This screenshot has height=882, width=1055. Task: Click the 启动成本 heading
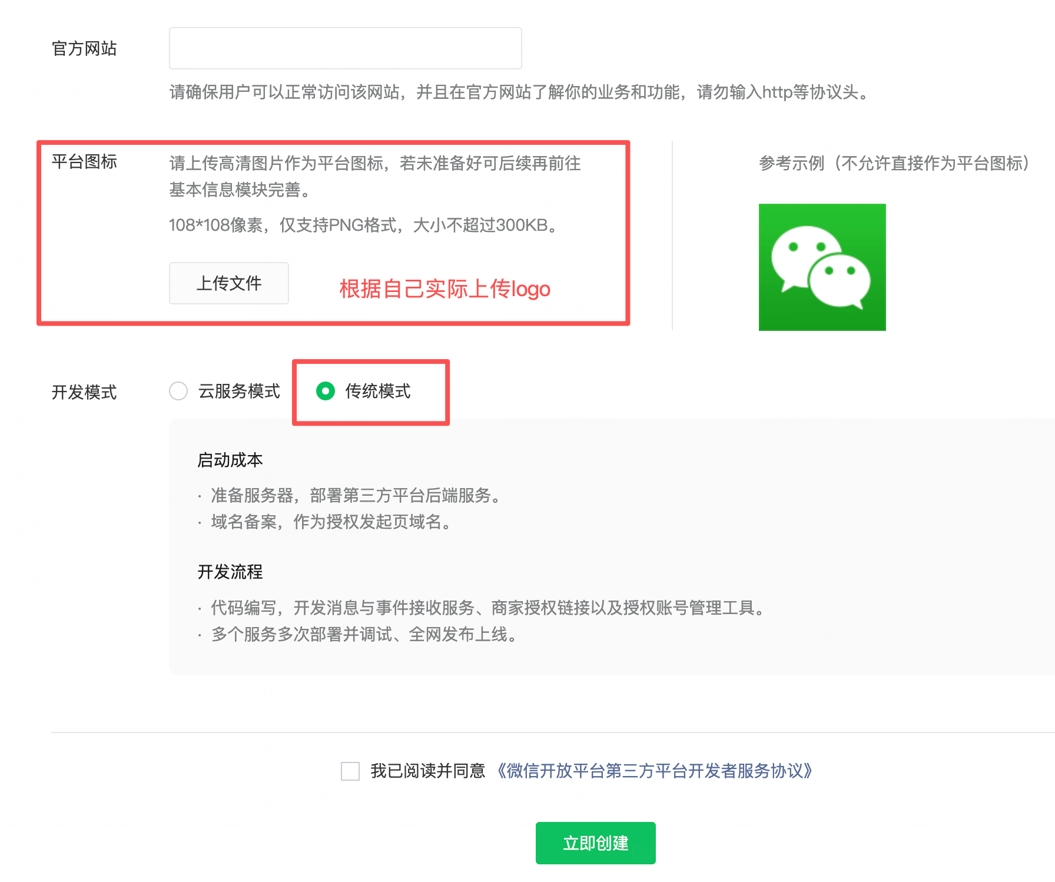[230, 460]
